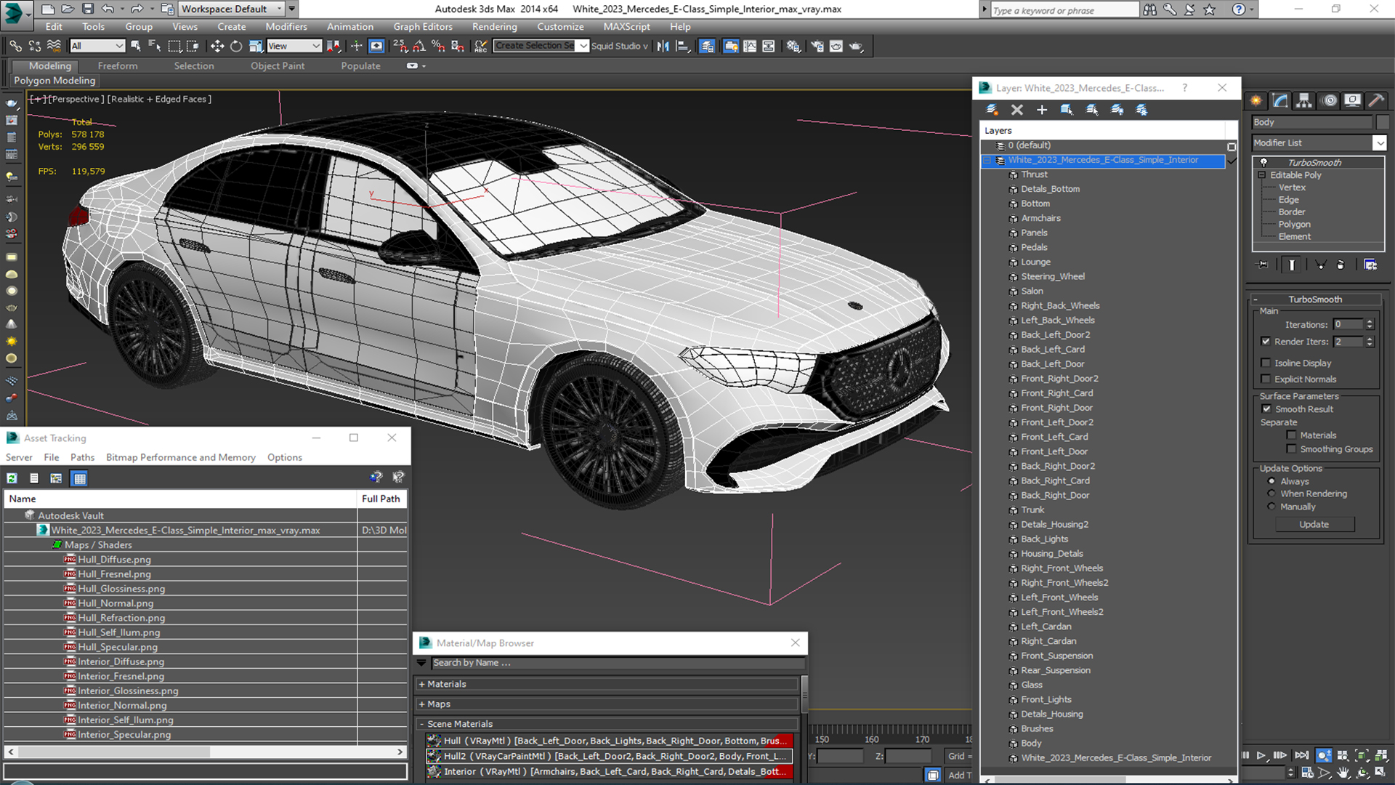Open the reference coordinate View dropdown
Image resolution: width=1395 pixels, height=785 pixels.
pos(294,46)
